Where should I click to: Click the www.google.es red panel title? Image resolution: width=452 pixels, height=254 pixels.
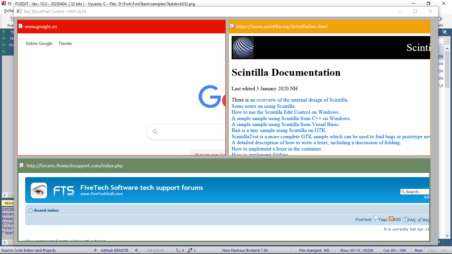(41, 26)
